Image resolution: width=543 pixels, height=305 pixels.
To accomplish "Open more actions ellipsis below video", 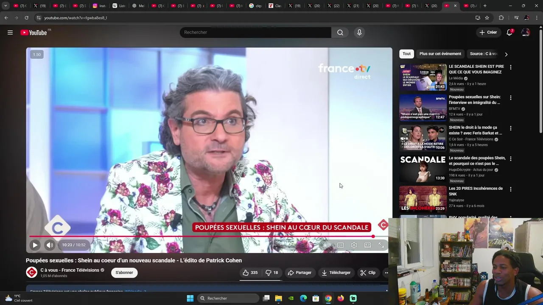I will [386, 273].
